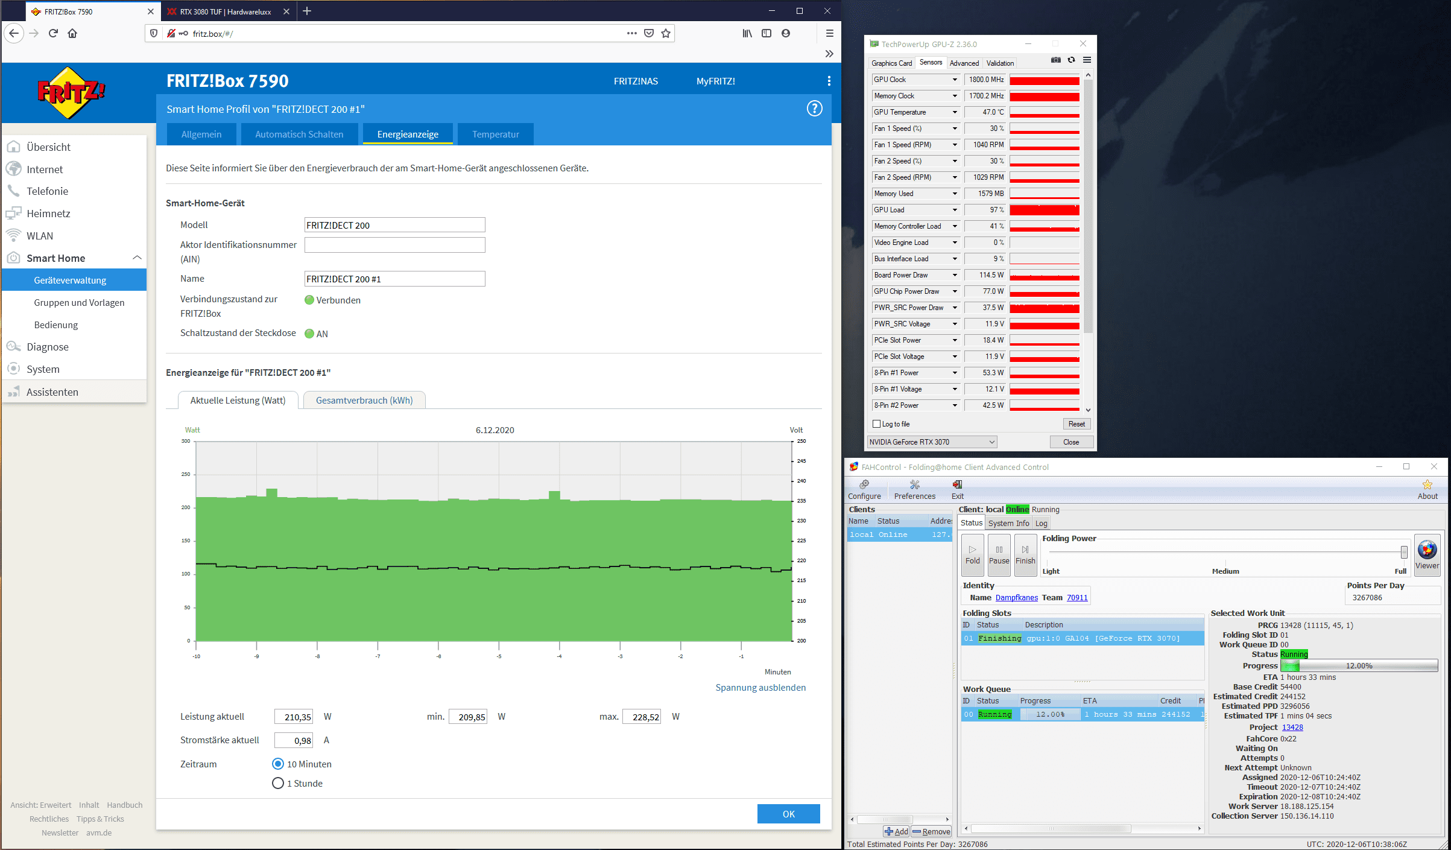Open GPU-Z Graphics Card tab

click(x=891, y=63)
